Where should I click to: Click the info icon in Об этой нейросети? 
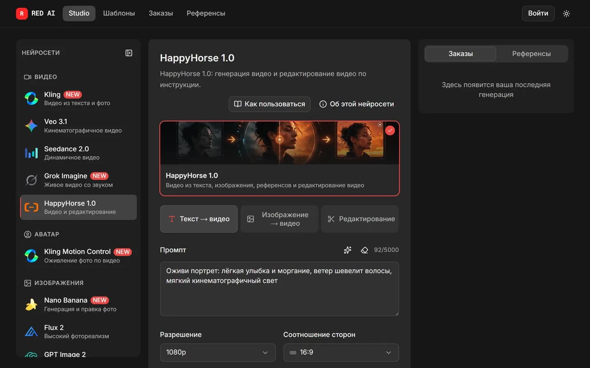tap(323, 104)
